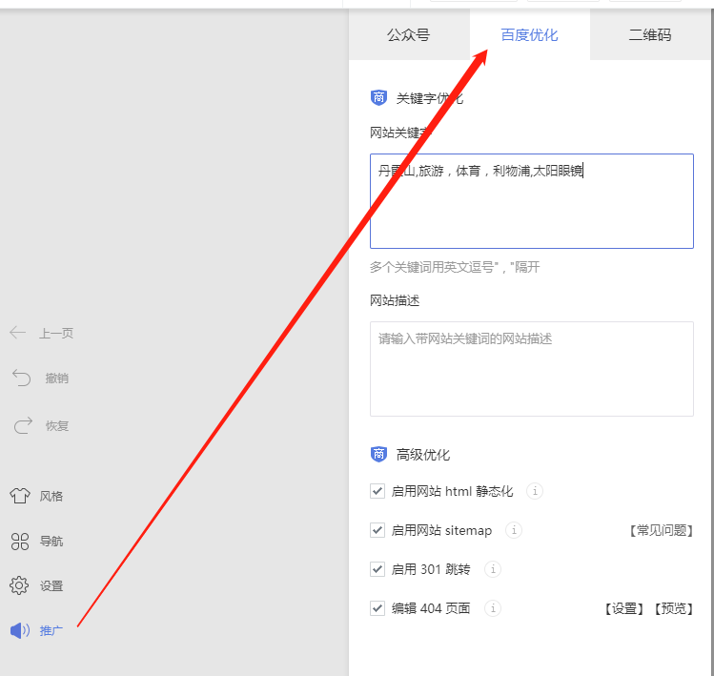Click info icon next to 301 redirect
Viewport: 714px width, 676px height.
(492, 569)
